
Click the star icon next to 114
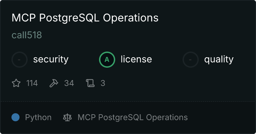[x=16, y=83]
